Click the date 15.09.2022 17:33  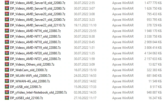pyautogui.click(x=85, y=87)
